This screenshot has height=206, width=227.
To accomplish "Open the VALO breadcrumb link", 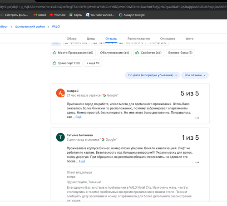I will pos(56,27).
